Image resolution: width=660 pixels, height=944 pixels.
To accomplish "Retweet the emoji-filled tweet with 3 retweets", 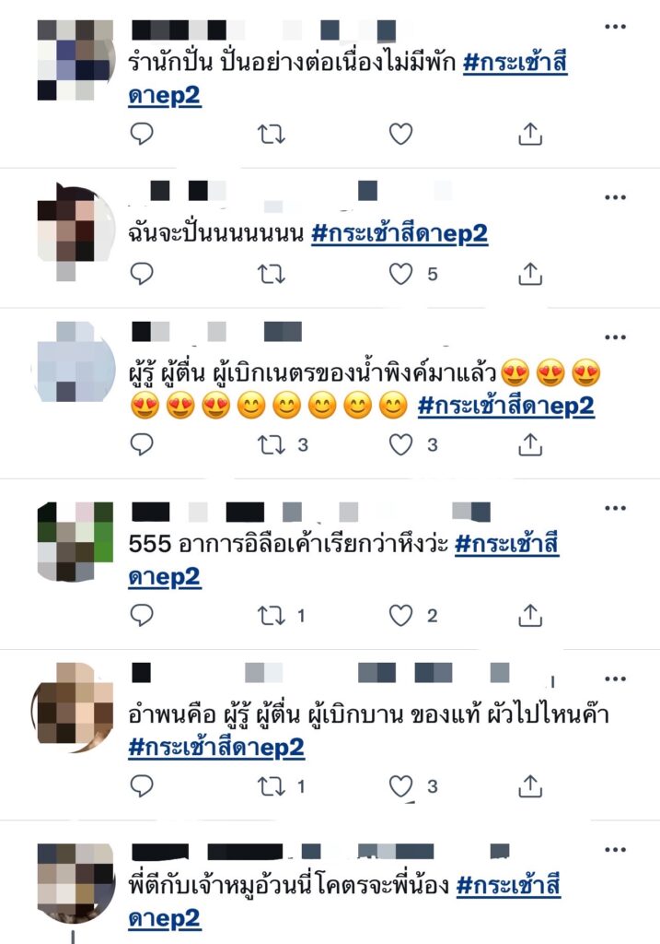I will pos(272,445).
